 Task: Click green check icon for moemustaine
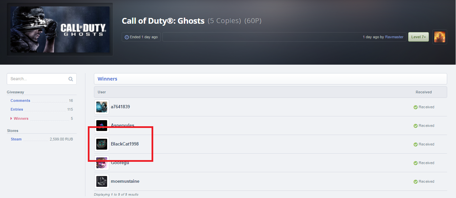coord(415,182)
